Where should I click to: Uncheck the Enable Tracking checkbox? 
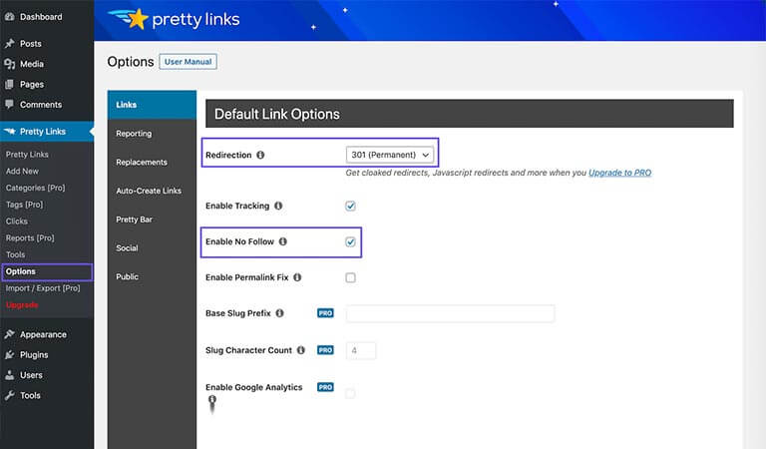pyautogui.click(x=350, y=206)
